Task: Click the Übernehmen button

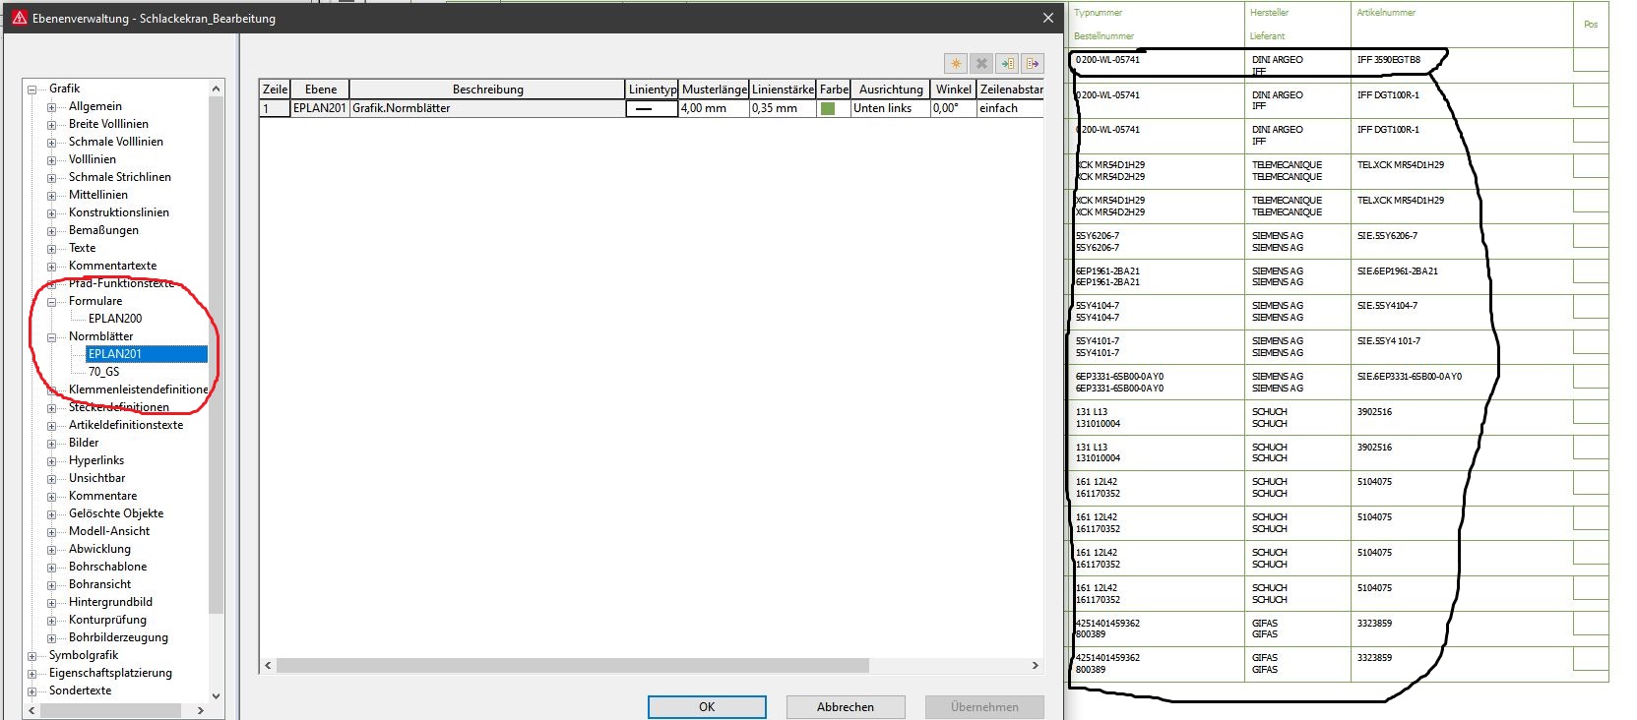Action: point(984,706)
